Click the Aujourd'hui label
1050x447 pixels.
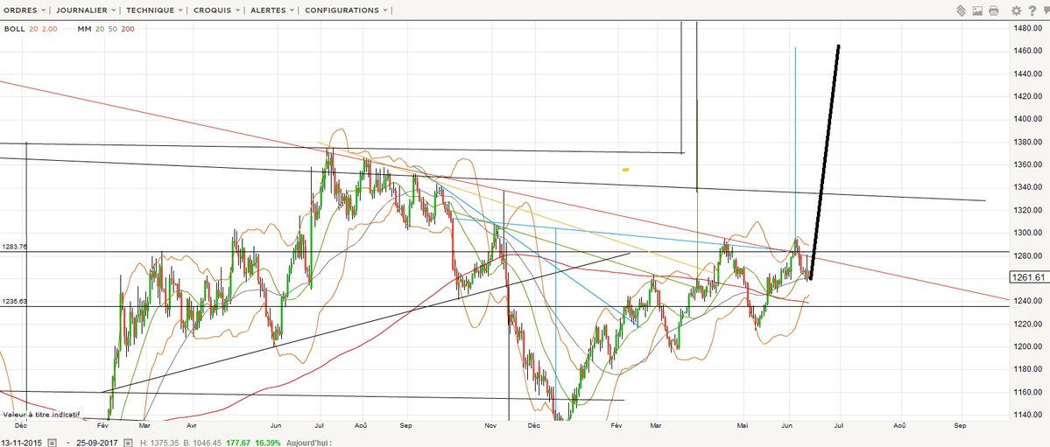[x=309, y=443]
